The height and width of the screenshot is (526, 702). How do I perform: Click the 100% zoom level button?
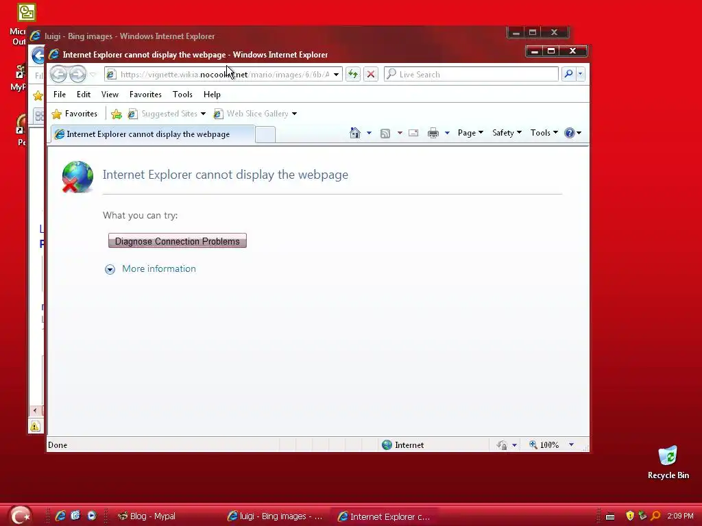point(544,445)
